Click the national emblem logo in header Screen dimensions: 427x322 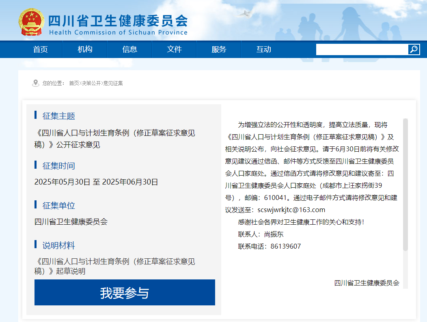pos(31,21)
